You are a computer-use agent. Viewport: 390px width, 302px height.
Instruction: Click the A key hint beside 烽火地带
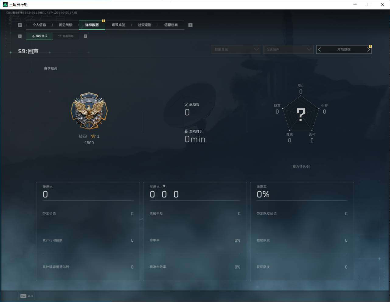click(20, 36)
